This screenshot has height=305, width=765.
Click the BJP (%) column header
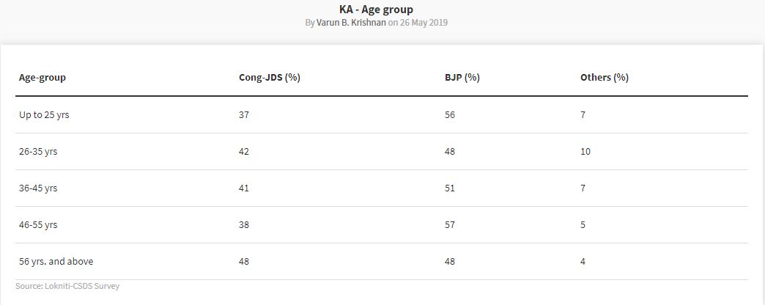[462, 78]
